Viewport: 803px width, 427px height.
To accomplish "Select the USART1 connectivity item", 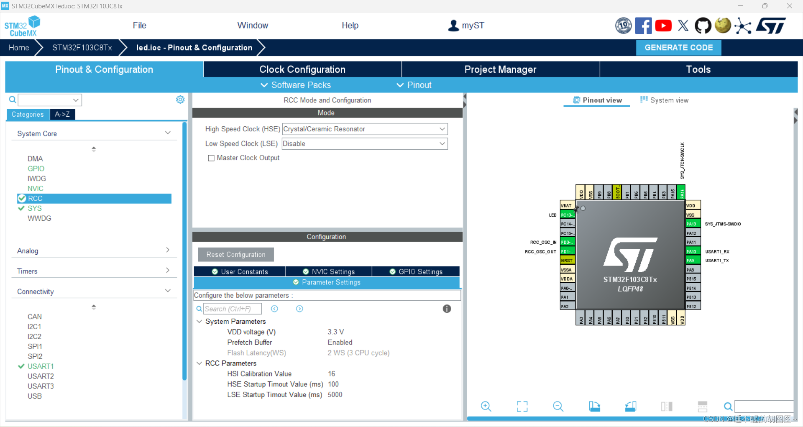I will [41, 366].
